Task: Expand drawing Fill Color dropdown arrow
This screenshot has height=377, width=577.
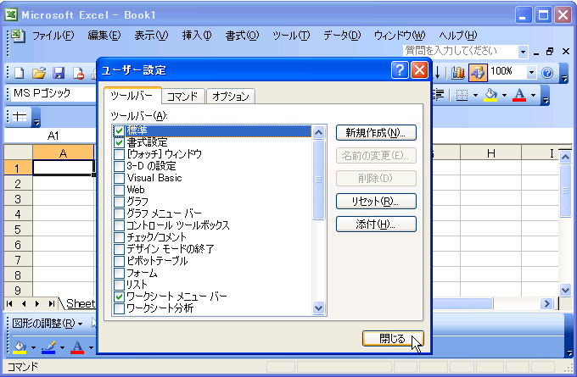Action: [33, 347]
